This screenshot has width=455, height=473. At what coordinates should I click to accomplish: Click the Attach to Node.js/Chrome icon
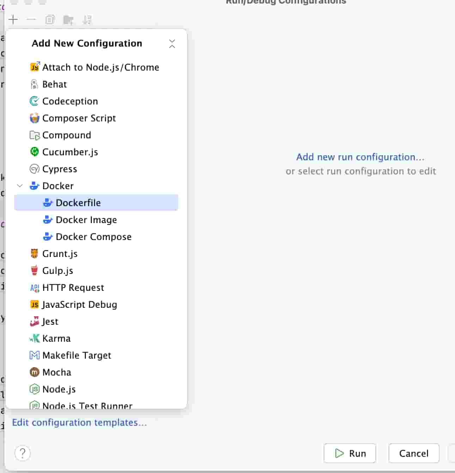(x=35, y=67)
